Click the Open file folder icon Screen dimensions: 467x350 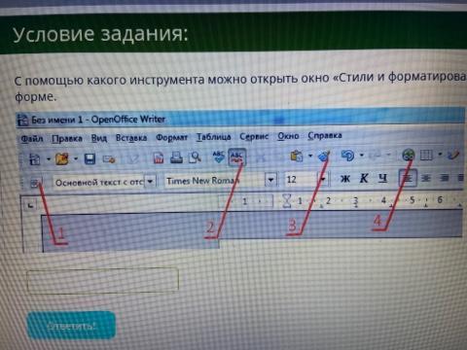click(x=62, y=158)
